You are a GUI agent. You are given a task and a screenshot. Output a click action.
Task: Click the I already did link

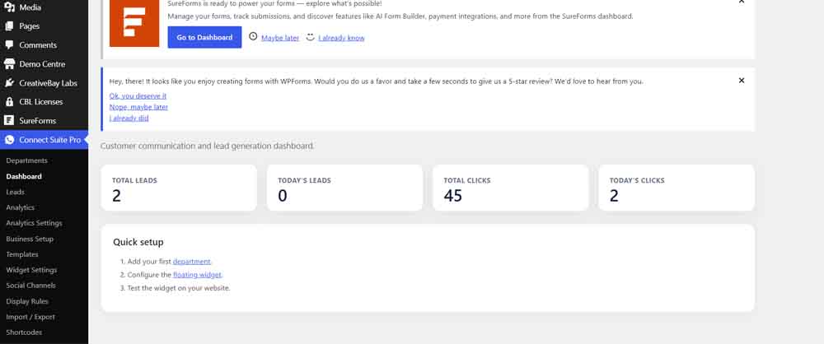129,119
